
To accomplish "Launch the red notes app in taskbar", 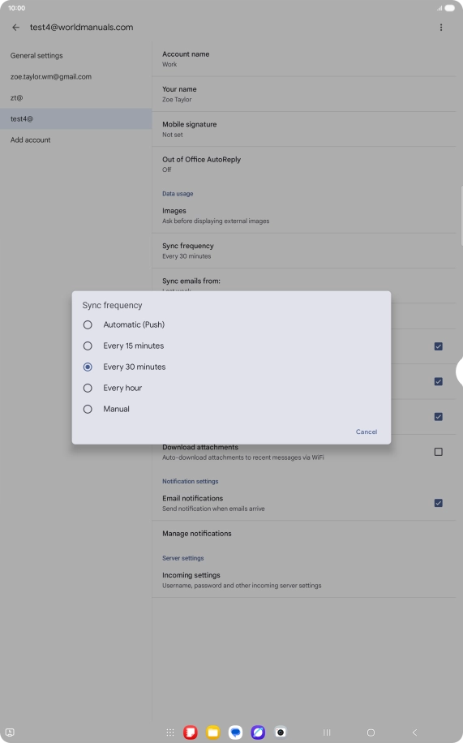I will coord(191,732).
